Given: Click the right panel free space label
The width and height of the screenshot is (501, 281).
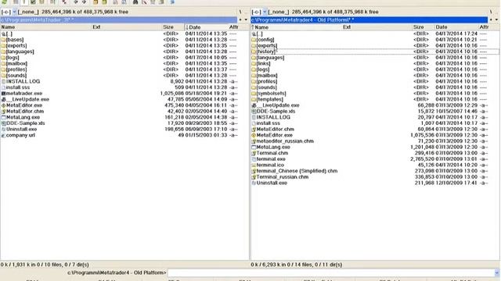Looking at the screenshot, I should pos(335,12).
